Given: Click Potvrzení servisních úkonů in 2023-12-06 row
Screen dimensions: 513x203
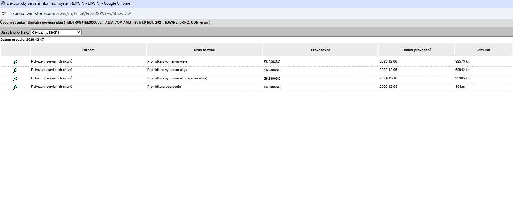Looking at the screenshot, I should tap(52, 61).
